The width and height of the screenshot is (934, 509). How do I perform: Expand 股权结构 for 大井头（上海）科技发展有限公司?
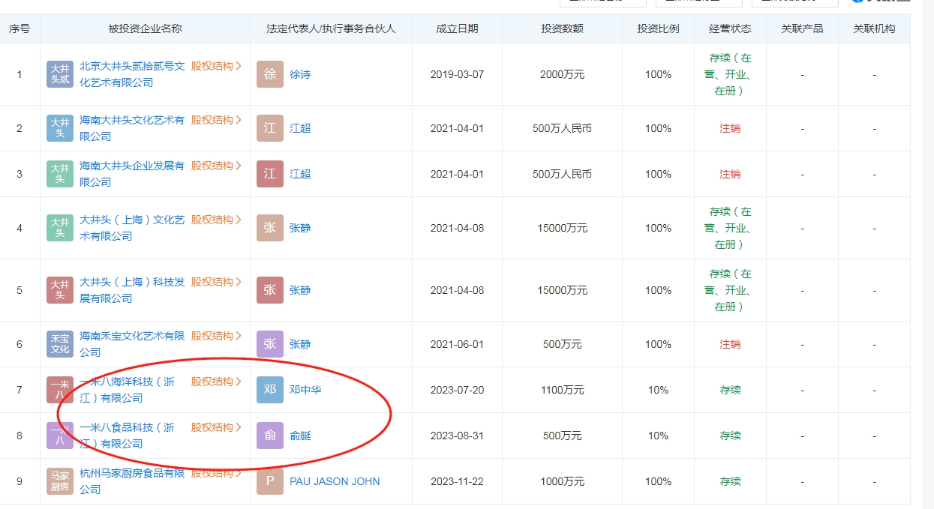point(216,282)
